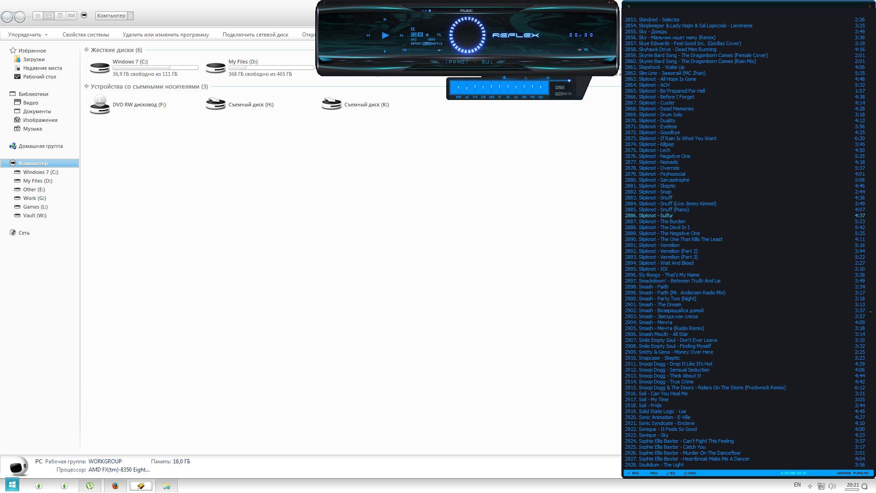Adjust the left-right balance slider in equalizer

(x=526, y=77)
